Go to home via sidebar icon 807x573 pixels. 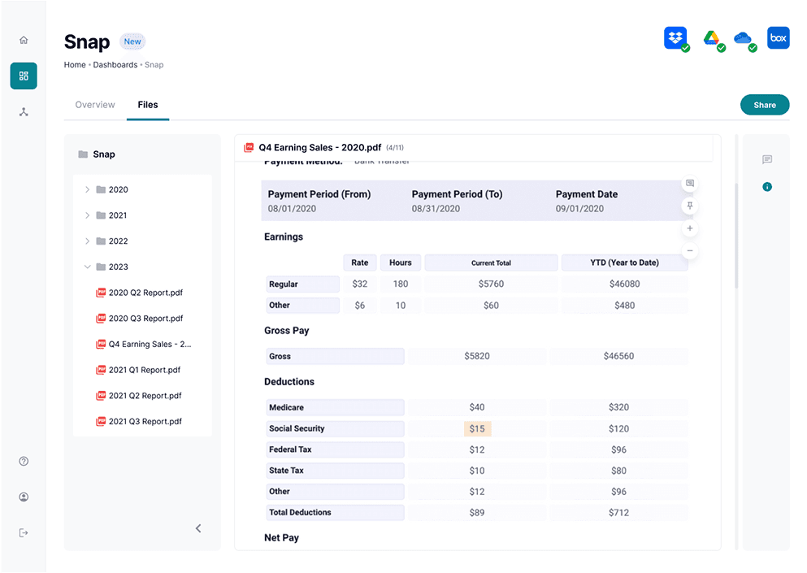pos(24,40)
